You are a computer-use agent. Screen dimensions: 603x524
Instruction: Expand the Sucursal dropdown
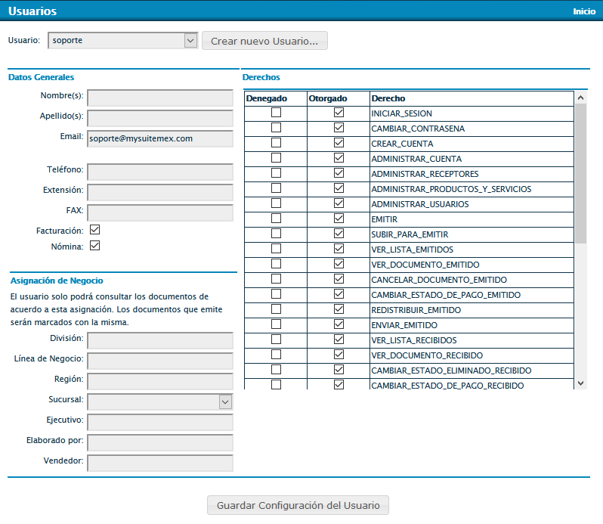[160, 402]
